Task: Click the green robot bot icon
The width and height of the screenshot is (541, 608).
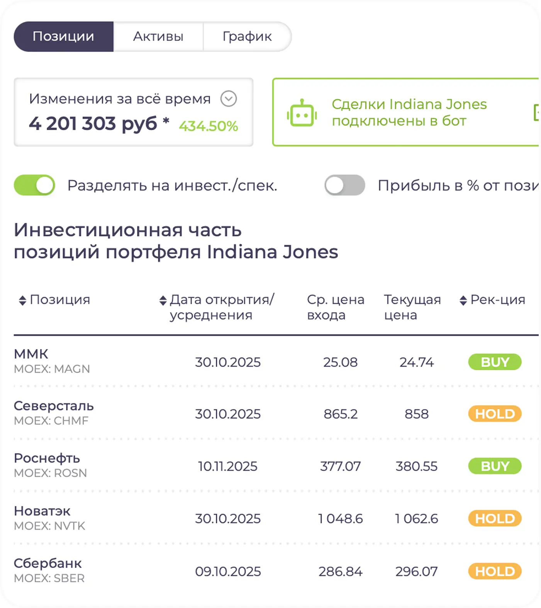Action: (302, 113)
